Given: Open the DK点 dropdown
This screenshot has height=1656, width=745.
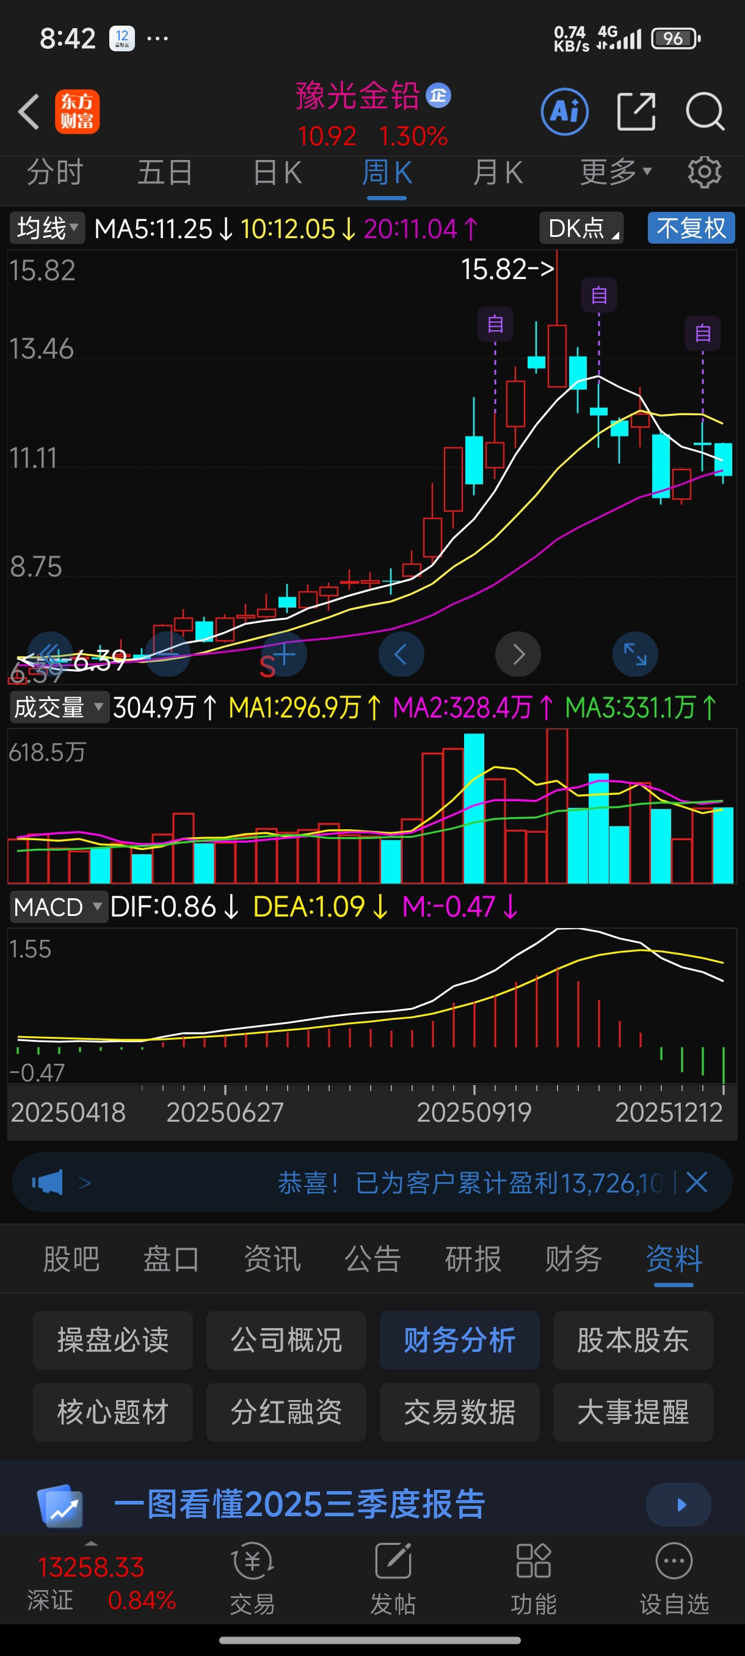Looking at the screenshot, I should pos(581,228).
